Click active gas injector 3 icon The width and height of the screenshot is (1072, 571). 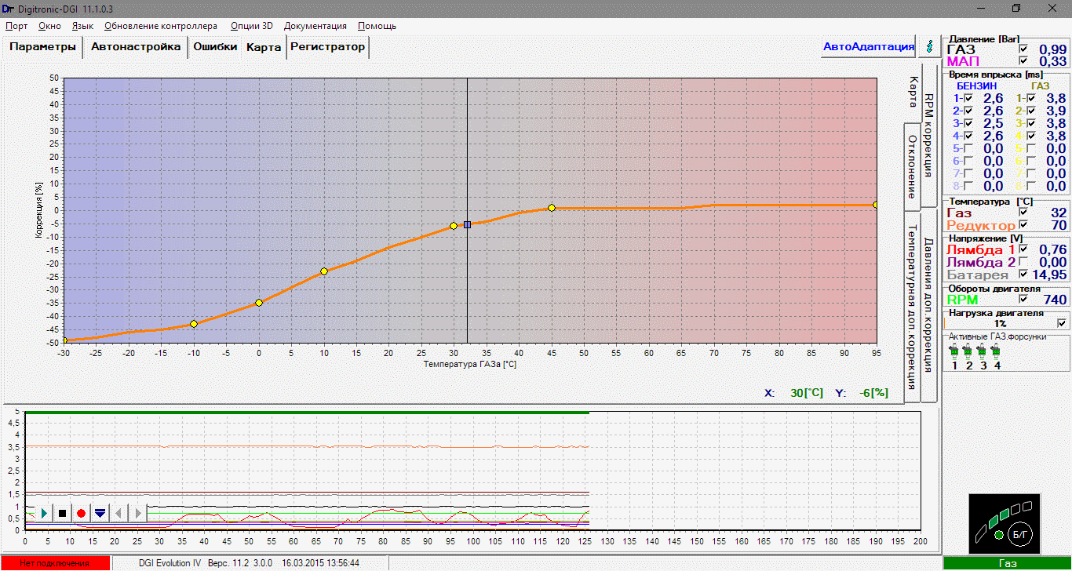click(x=983, y=352)
